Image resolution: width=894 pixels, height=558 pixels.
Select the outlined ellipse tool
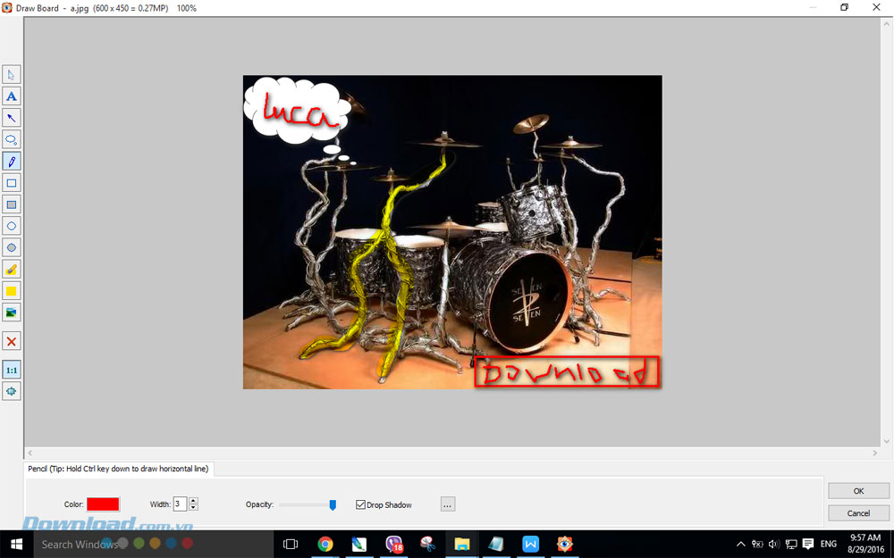pos(12,226)
